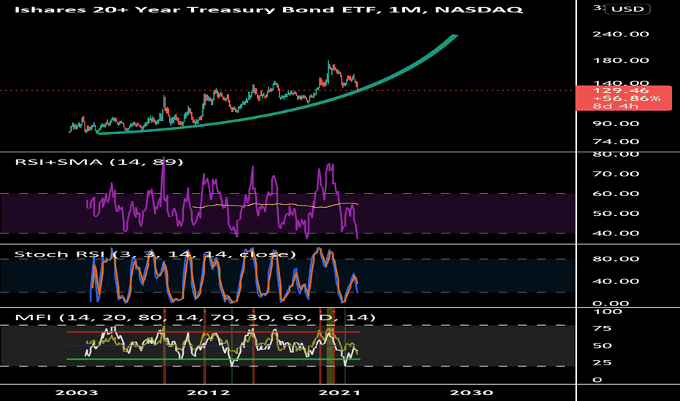Image resolution: width=680 pixels, height=401 pixels.
Task: Click the 2003 time axis label
Action: tap(77, 393)
